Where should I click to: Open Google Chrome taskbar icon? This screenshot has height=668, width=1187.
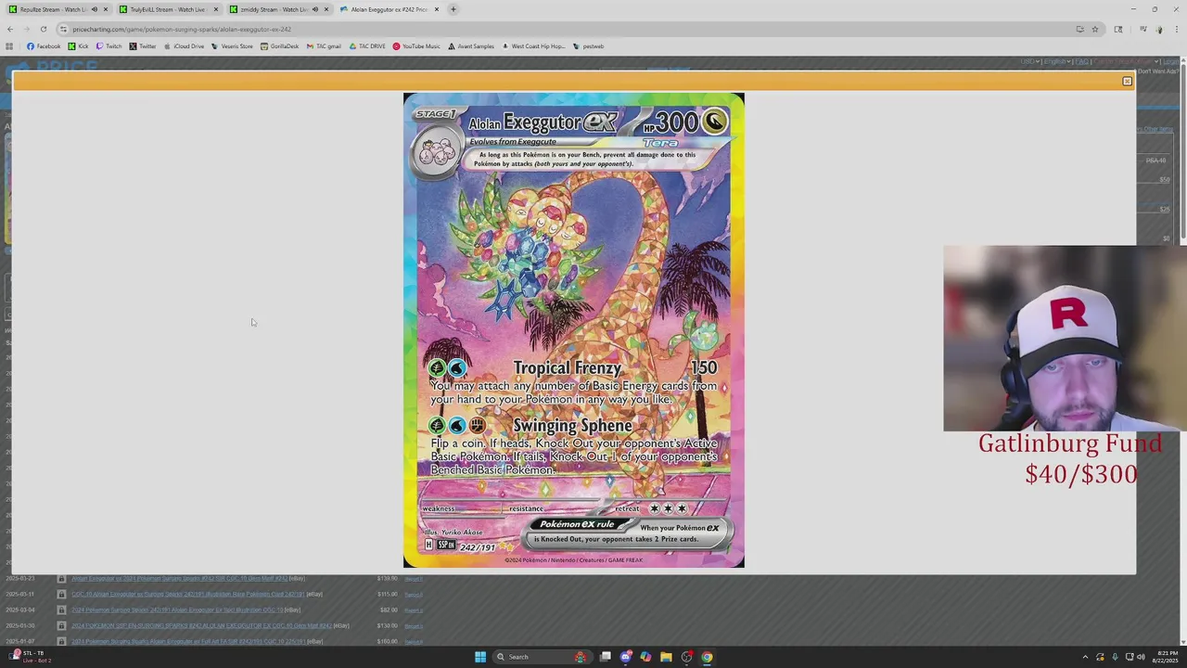[707, 657]
